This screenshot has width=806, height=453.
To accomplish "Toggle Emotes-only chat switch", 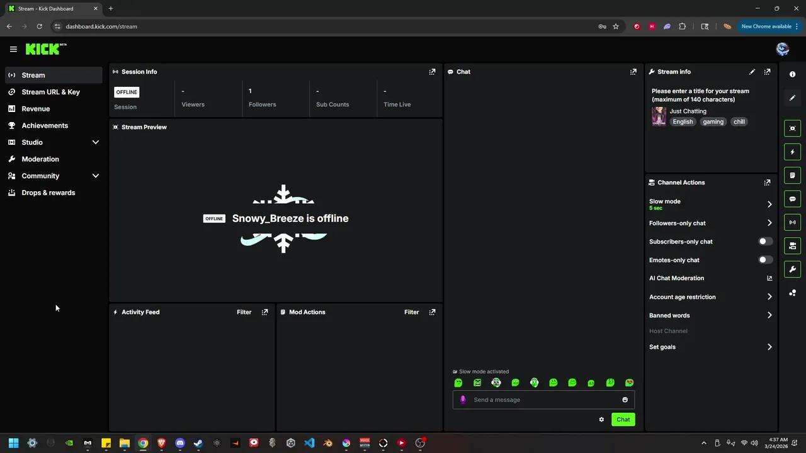I will pyautogui.click(x=765, y=260).
